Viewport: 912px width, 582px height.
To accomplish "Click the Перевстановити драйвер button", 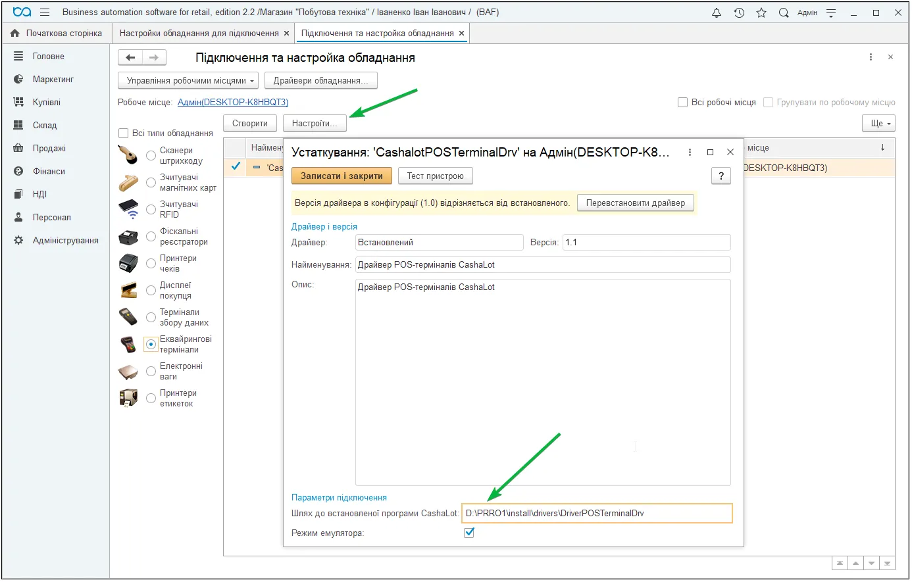I will [636, 203].
